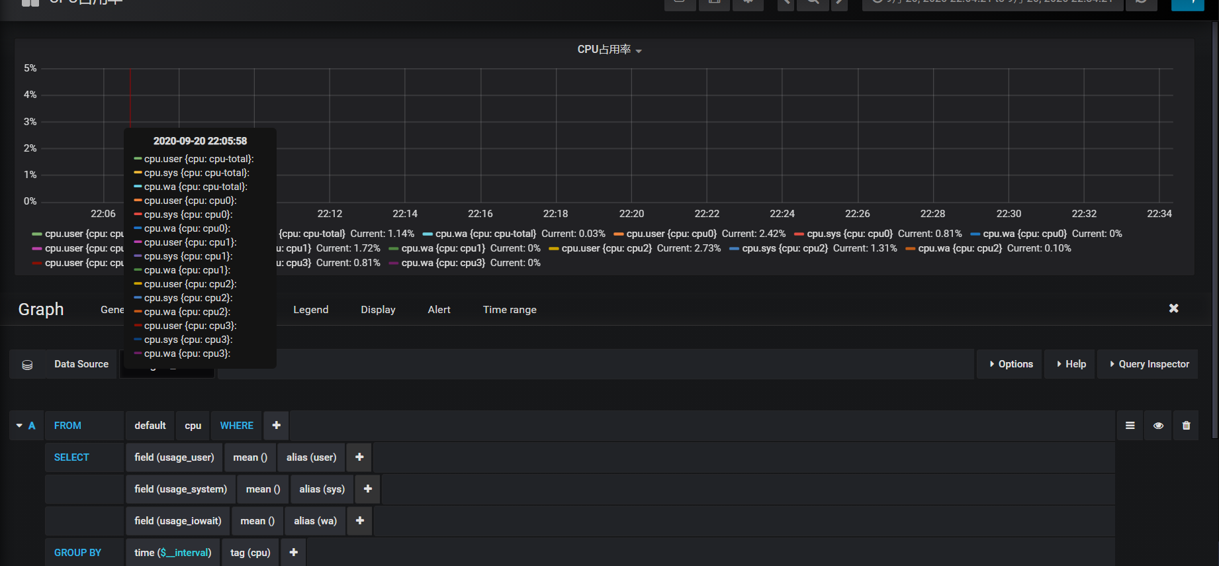Click the cpu measurement segment

[193, 426]
